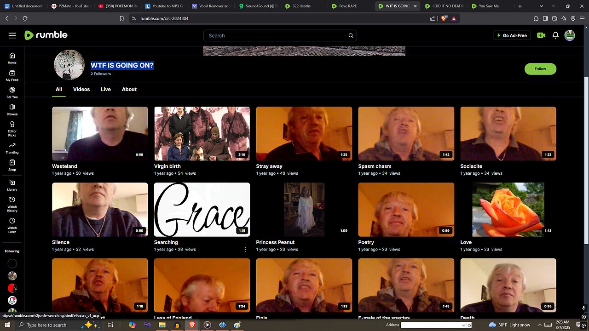Open Library in the sidebar
589x331 pixels.
pos(12,185)
